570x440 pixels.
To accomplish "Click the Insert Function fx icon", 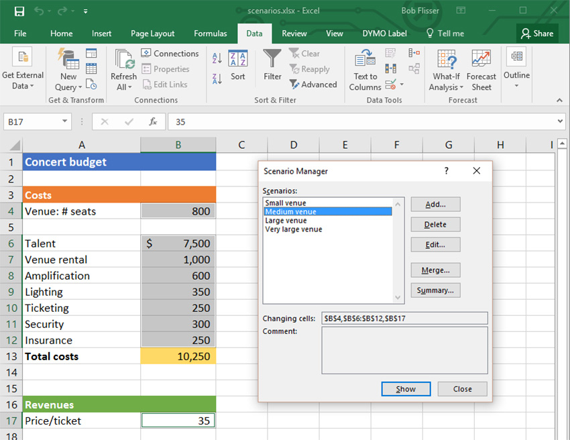I will point(153,121).
